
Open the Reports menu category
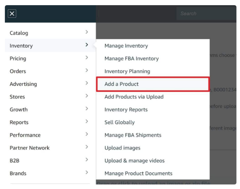tap(50, 122)
